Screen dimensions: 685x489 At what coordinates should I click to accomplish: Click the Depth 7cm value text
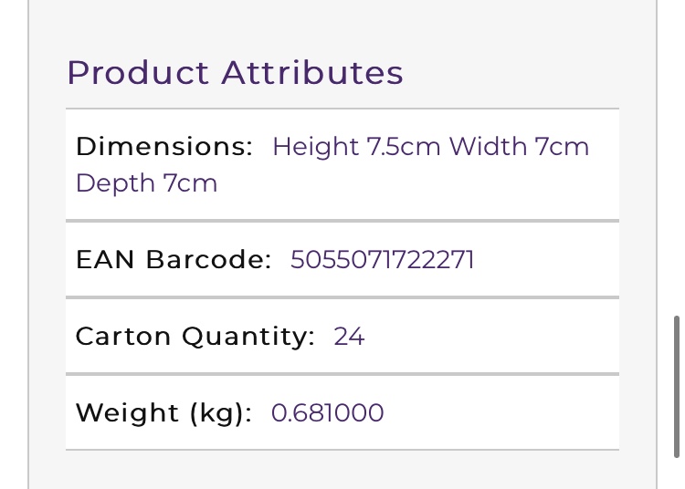[x=146, y=182]
